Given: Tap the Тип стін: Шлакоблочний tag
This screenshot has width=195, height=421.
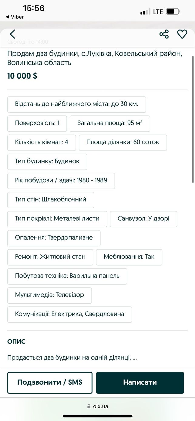Looking at the screenshot, I should tap(51, 200).
